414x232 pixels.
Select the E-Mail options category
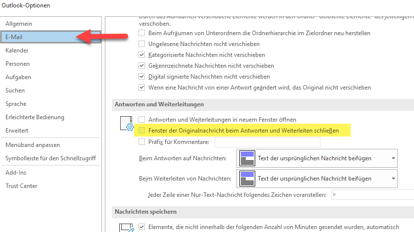pos(50,37)
